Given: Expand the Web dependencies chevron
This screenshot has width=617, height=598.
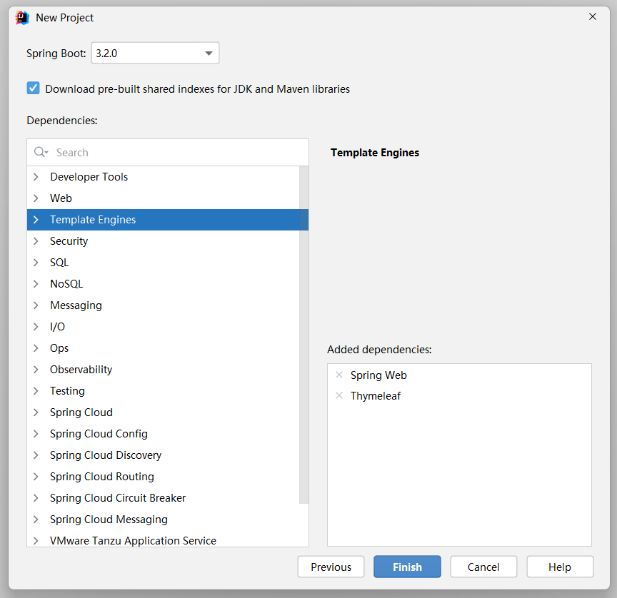Looking at the screenshot, I should tap(36, 198).
